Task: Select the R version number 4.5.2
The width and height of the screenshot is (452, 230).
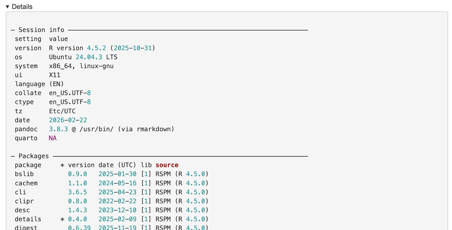Action: click(x=97, y=48)
